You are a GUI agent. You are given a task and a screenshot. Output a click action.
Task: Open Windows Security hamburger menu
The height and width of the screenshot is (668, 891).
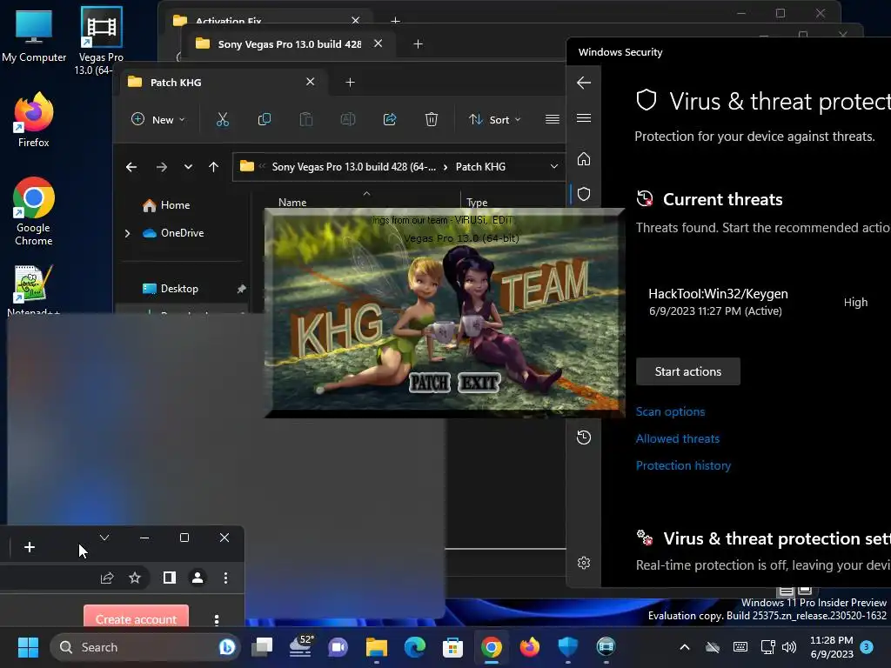584,118
